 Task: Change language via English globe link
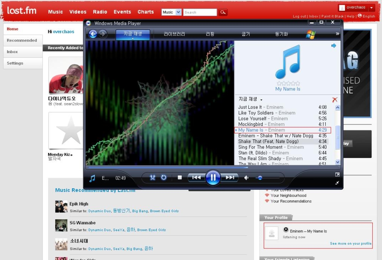click(366, 16)
